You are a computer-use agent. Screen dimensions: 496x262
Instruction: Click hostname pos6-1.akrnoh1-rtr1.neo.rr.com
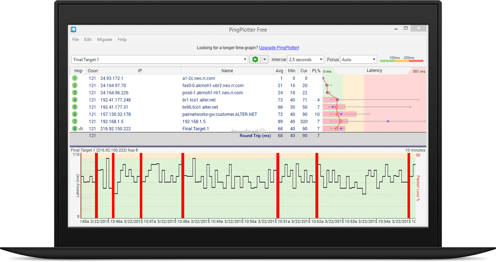[x=212, y=93]
